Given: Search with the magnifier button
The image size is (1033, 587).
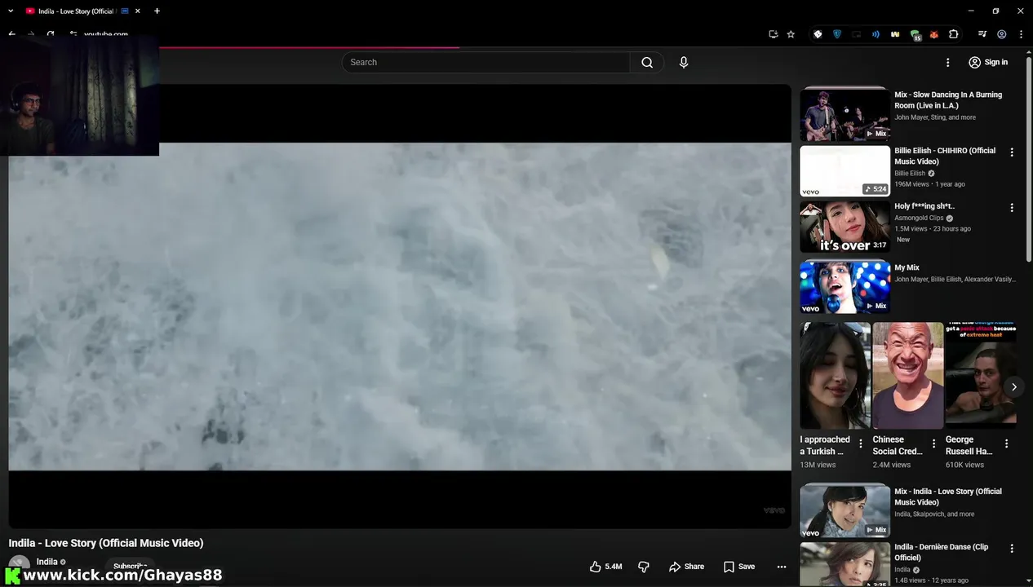Looking at the screenshot, I should click(647, 62).
